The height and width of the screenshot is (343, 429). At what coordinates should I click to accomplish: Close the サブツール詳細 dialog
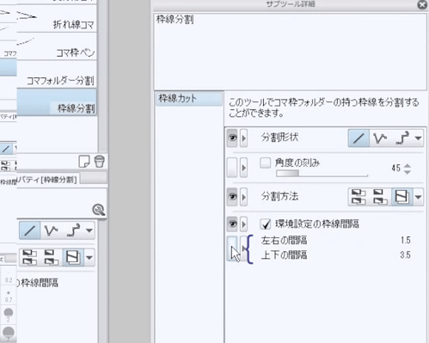tap(422, 4)
